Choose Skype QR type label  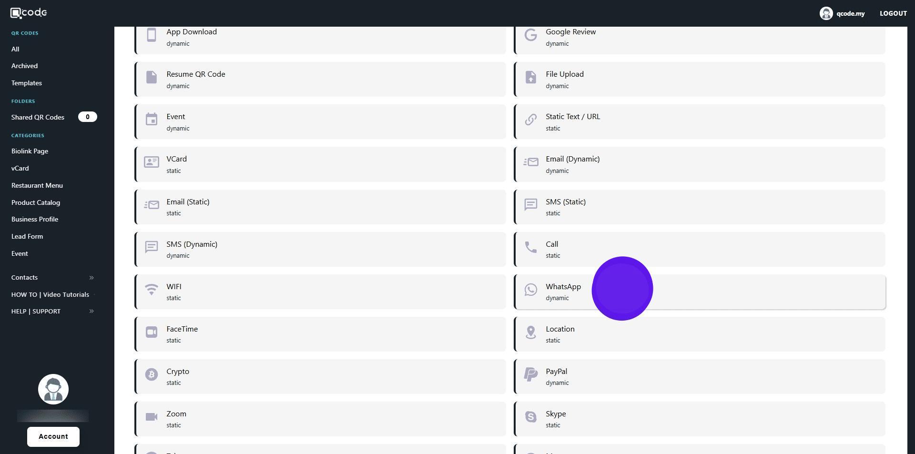click(556, 414)
